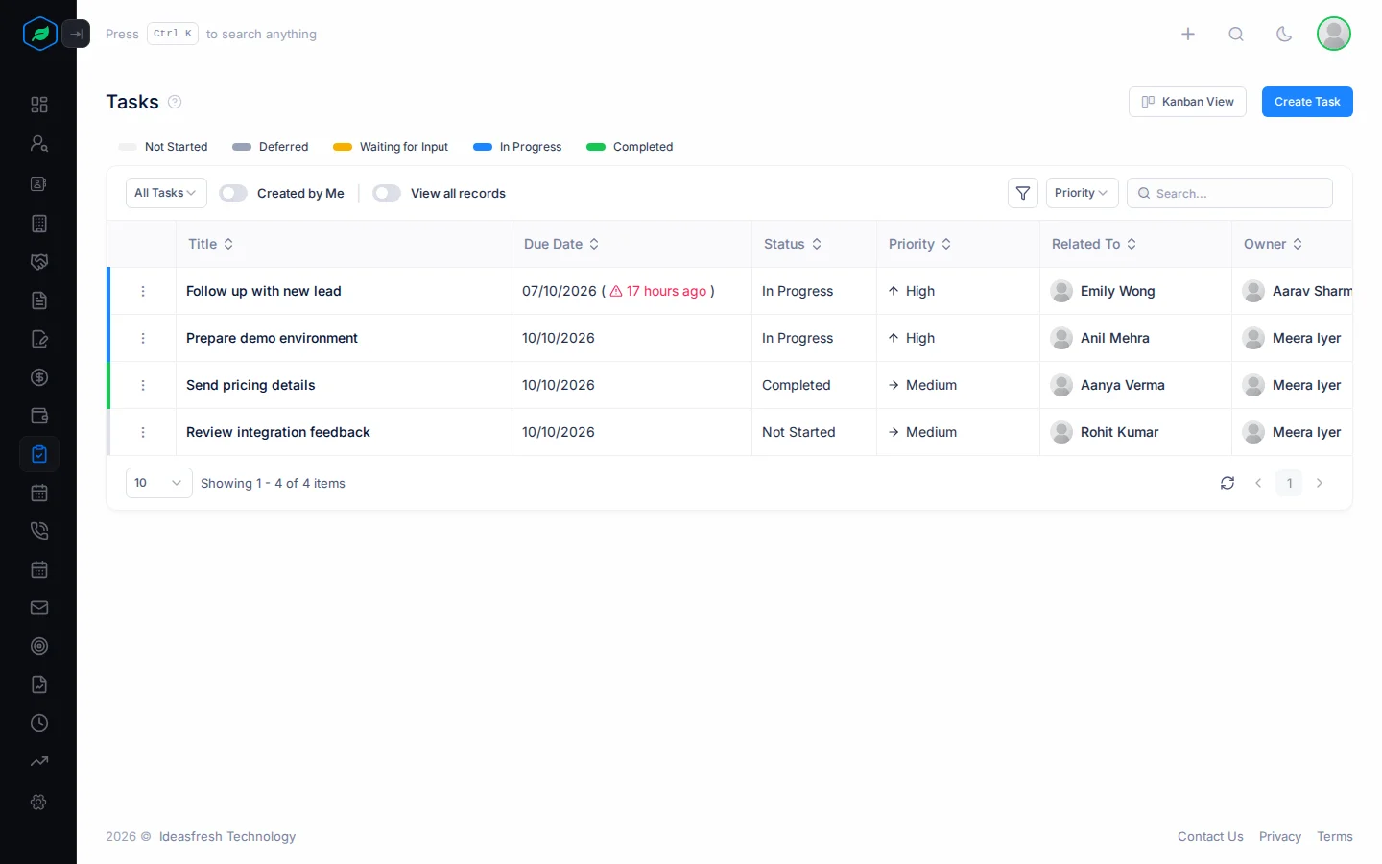The image size is (1382, 864).
Task: Open the dollar coin icon in sidebar
Action: click(x=39, y=377)
